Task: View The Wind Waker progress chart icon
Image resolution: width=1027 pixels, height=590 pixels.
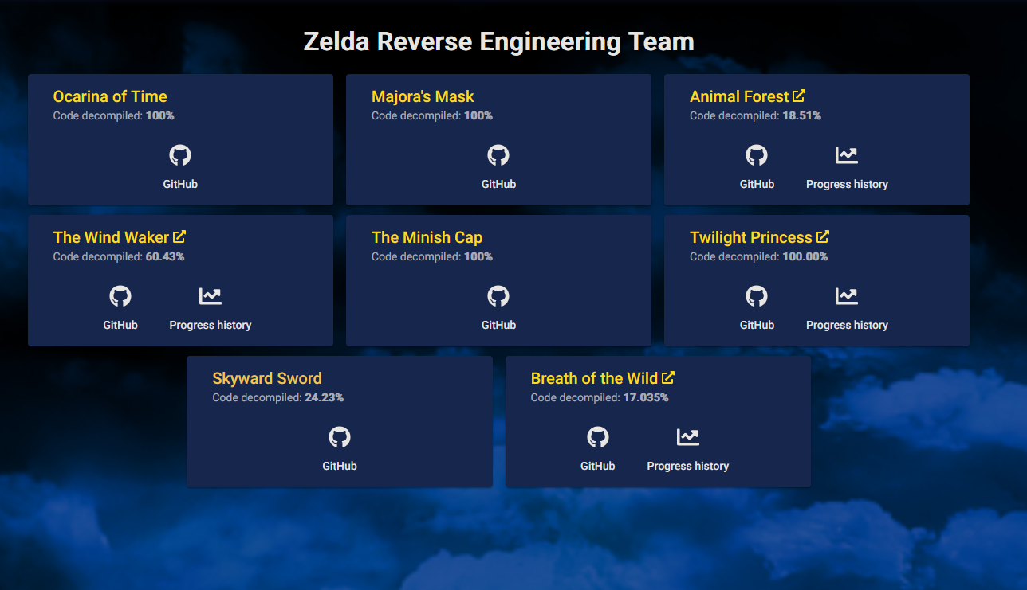Action: pos(211,296)
